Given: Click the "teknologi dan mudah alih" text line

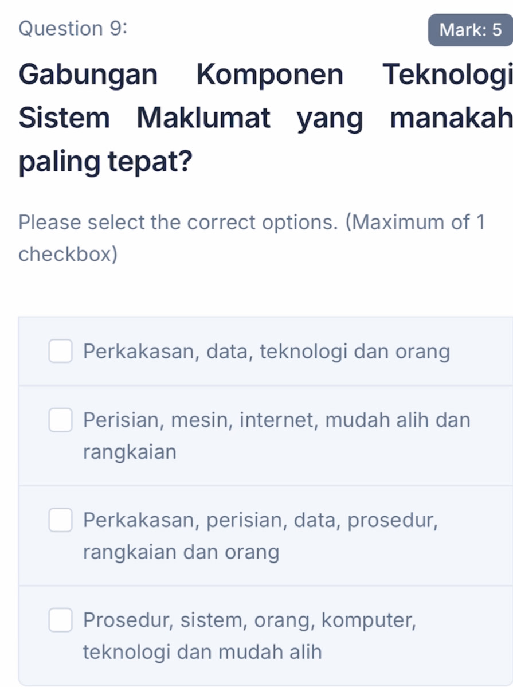Looking at the screenshot, I should [202, 653].
